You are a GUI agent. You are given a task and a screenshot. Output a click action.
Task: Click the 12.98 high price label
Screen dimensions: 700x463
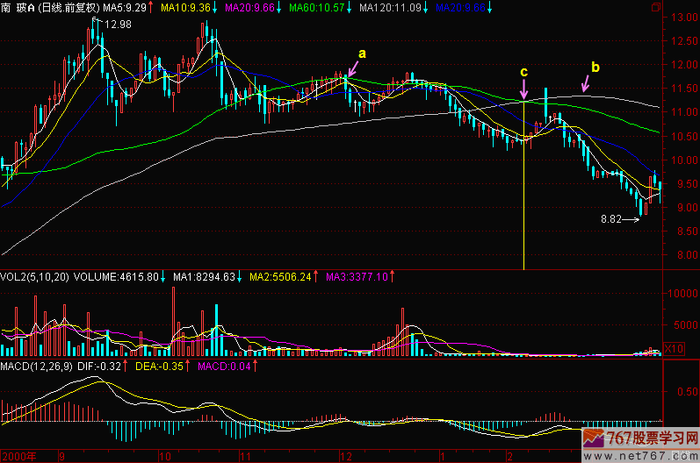pyautogui.click(x=118, y=24)
